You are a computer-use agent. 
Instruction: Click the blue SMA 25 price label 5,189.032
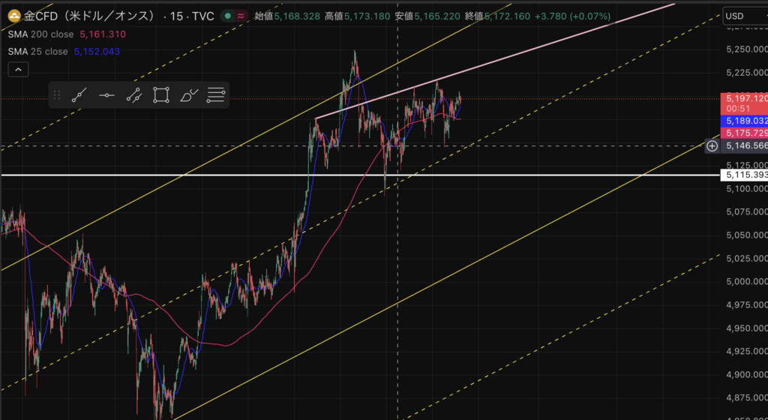point(743,120)
